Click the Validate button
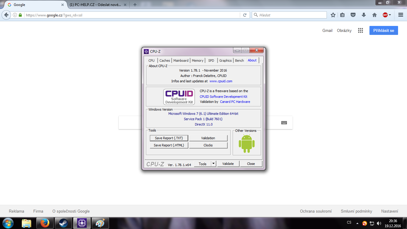Image resolution: width=407 pixels, height=229 pixels. coord(228,164)
